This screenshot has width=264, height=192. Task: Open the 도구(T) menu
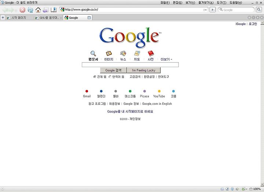click(221, 3)
